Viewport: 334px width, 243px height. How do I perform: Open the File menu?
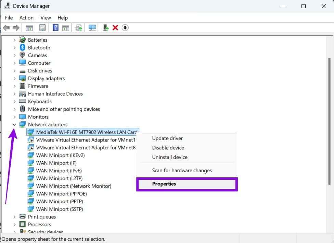click(x=9, y=18)
